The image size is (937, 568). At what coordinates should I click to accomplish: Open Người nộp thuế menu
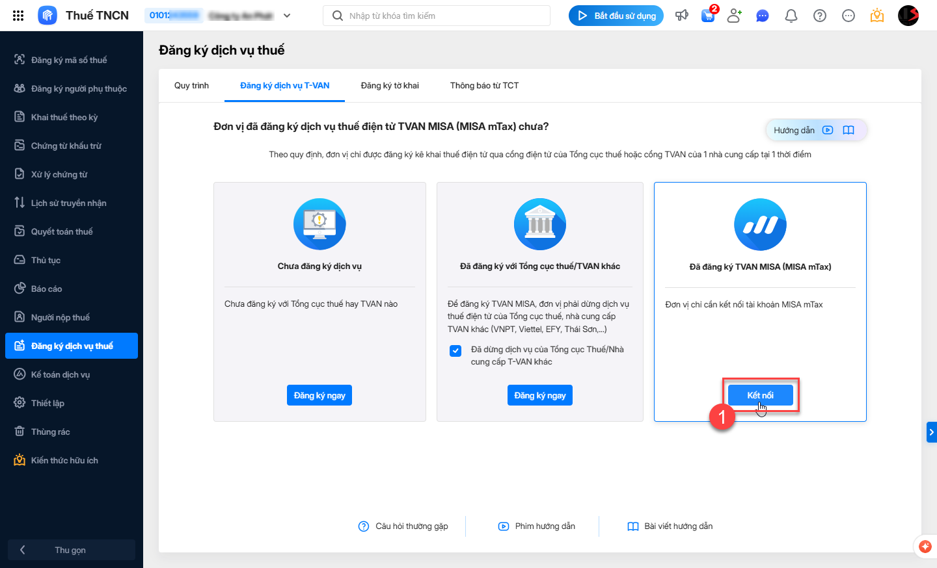point(72,317)
